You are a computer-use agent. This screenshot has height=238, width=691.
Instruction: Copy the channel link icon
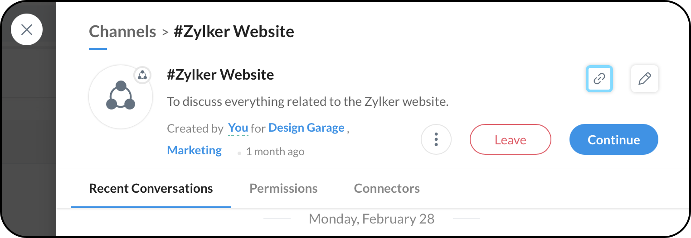(x=599, y=79)
